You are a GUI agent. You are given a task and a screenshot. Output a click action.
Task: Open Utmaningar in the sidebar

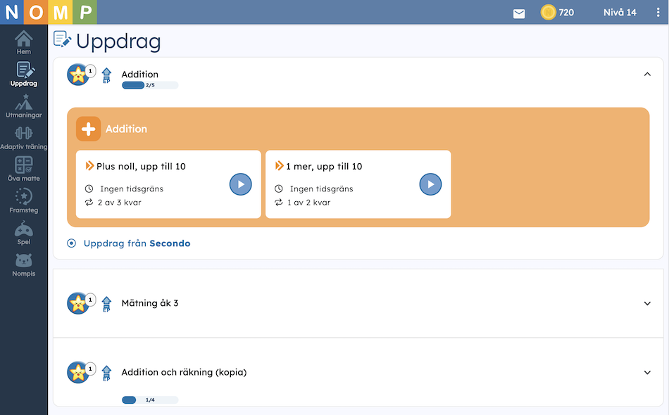(x=23, y=106)
